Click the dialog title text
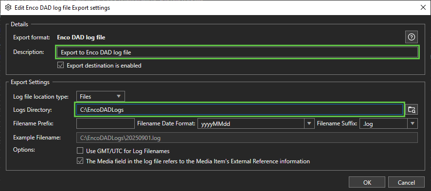Screen dimensions: 431x191 62,8
